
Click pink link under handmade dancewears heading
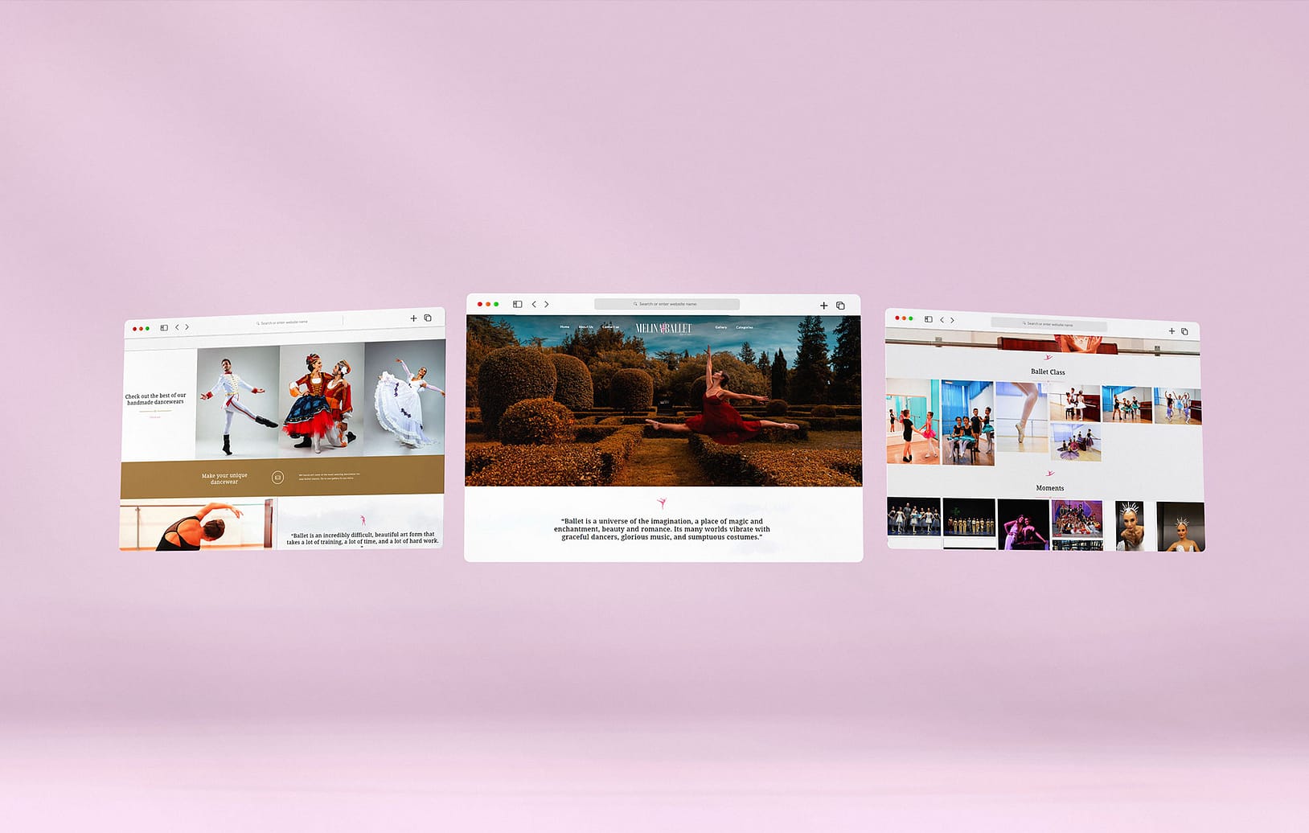pyautogui.click(x=155, y=417)
